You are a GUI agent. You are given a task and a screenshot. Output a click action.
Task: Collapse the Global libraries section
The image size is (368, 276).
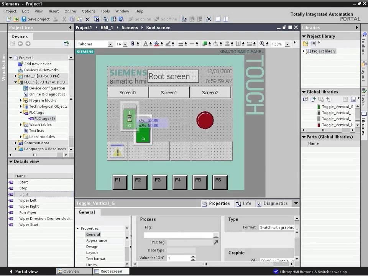click(304, 92)
